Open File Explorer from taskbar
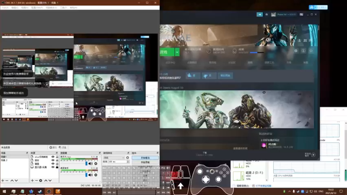Image resolution: width=347 pixels, height=195 pixels. (x=13, y=192)
